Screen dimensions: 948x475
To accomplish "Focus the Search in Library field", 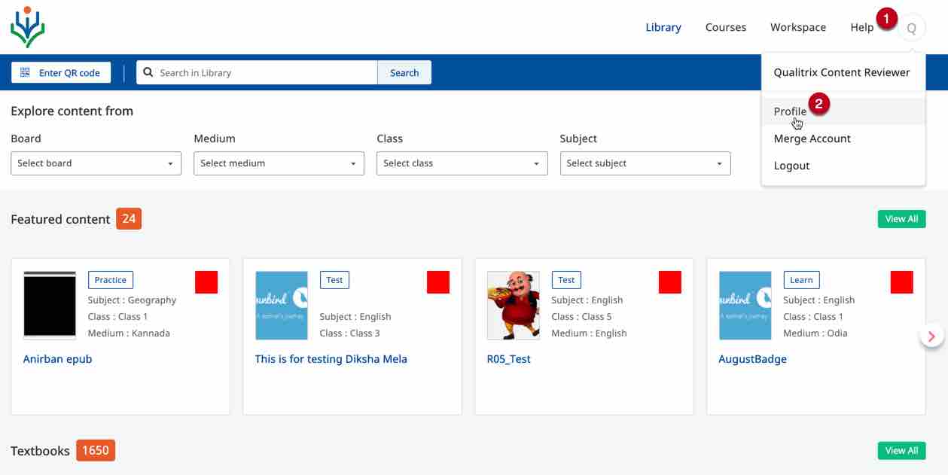I will (264, 73).
